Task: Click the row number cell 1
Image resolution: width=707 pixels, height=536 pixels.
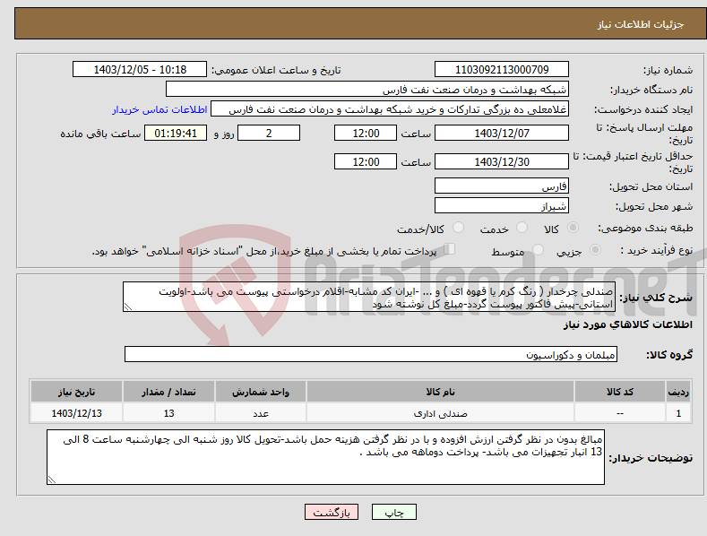Action: pyautogui.click(x=678, y=413)
